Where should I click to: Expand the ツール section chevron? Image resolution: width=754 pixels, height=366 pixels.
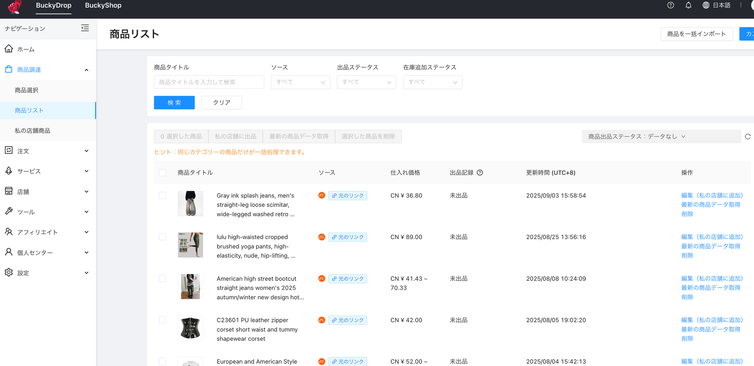(x=86, y=212)
